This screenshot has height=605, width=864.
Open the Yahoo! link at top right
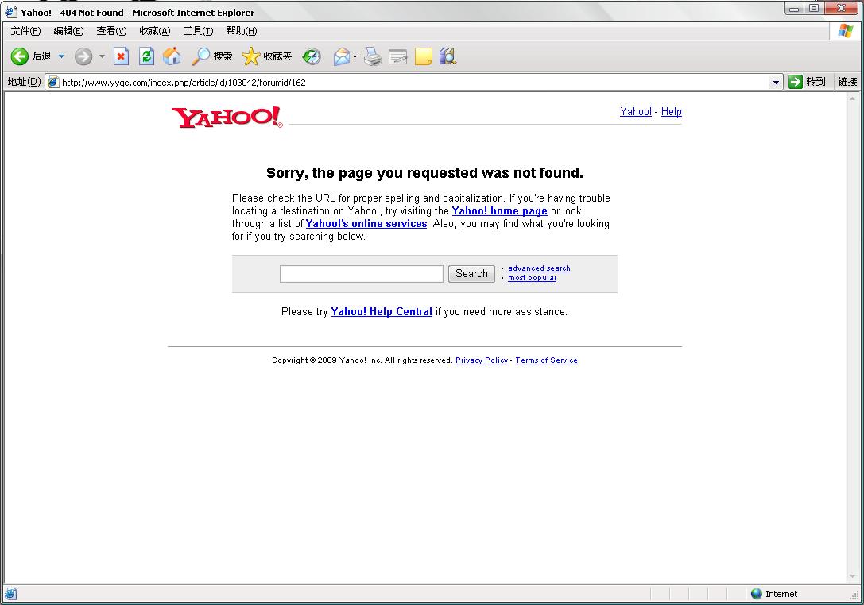tap(636, 111)
